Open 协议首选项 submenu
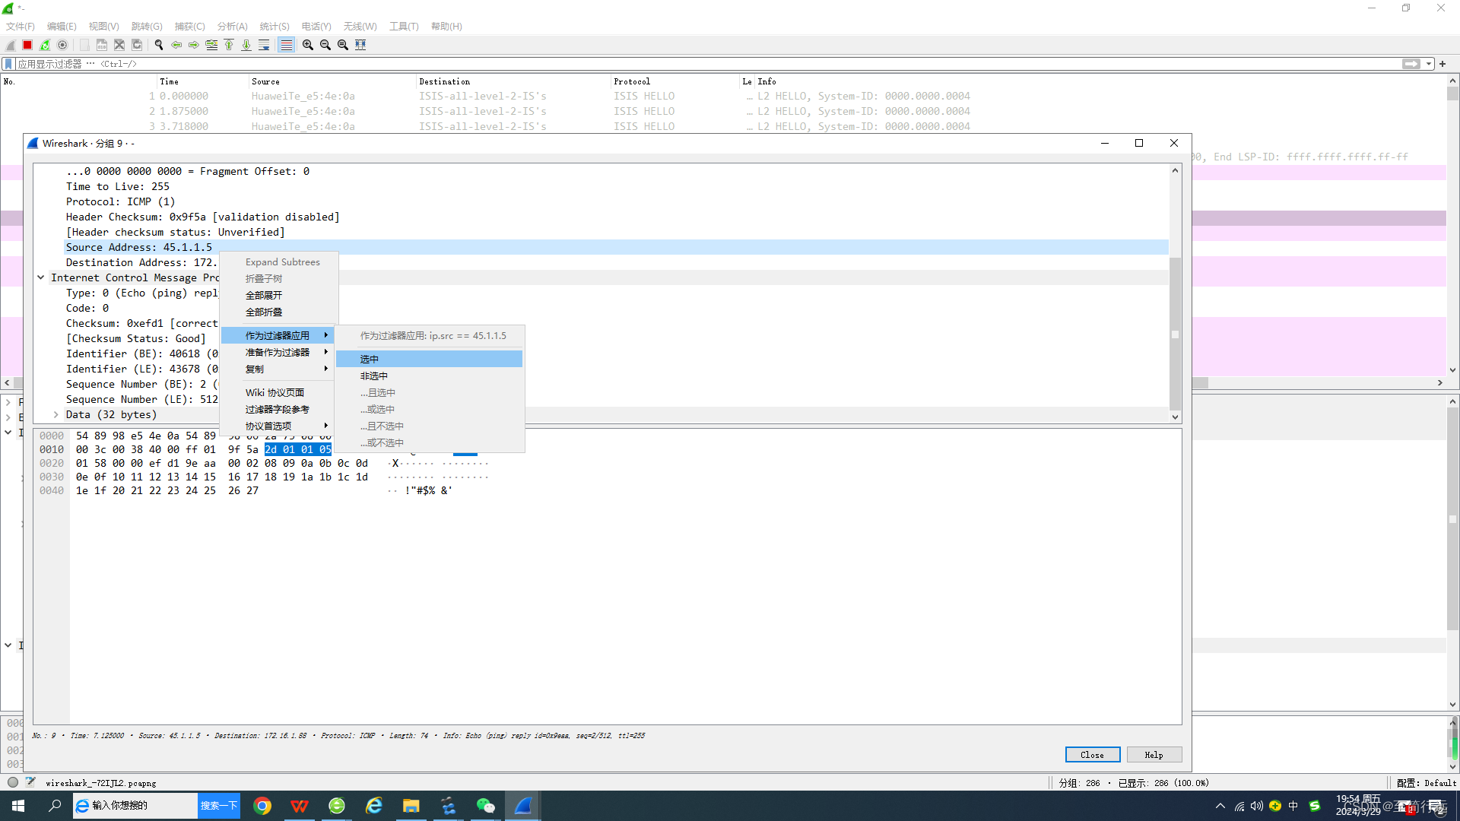The image size is (1460, 821). coord(278,426)
